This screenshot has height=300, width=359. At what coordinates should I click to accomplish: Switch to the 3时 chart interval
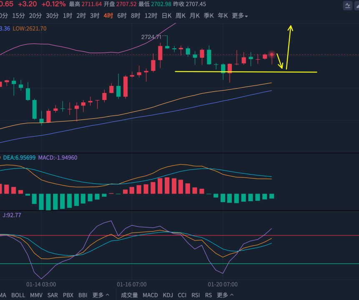point(95,16)
